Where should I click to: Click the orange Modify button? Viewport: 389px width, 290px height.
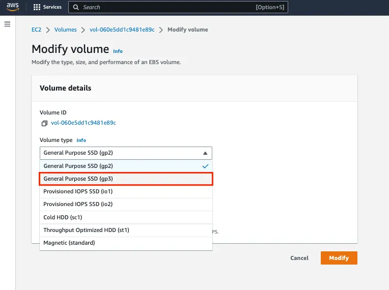[339, 258]
